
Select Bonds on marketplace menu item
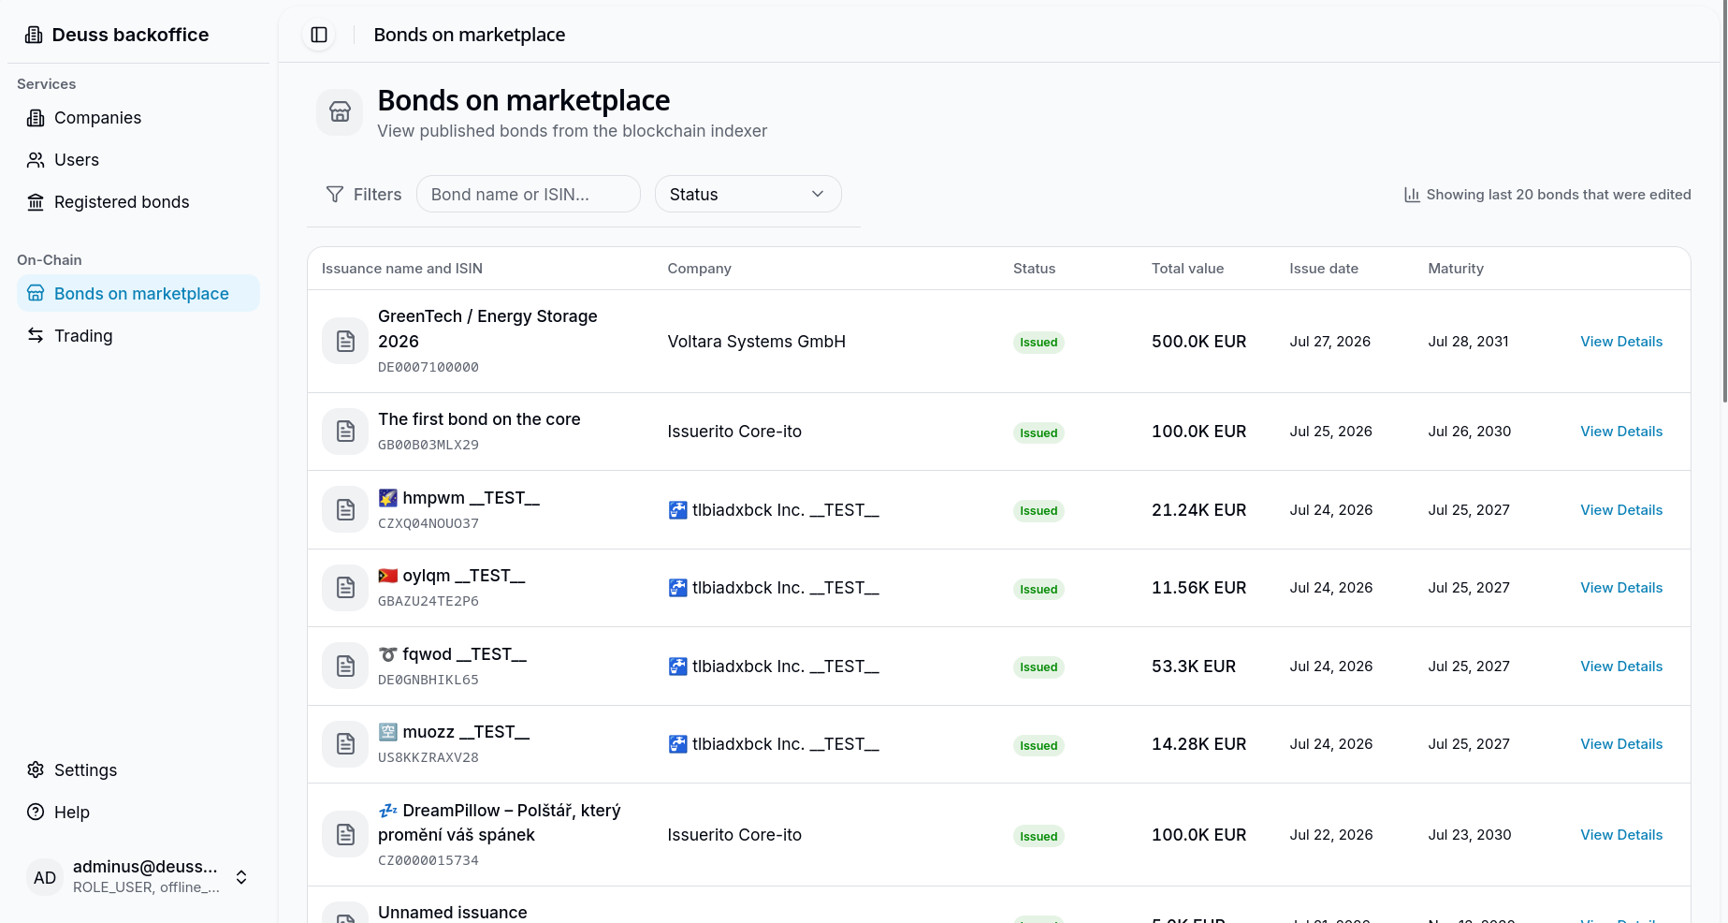138,293
